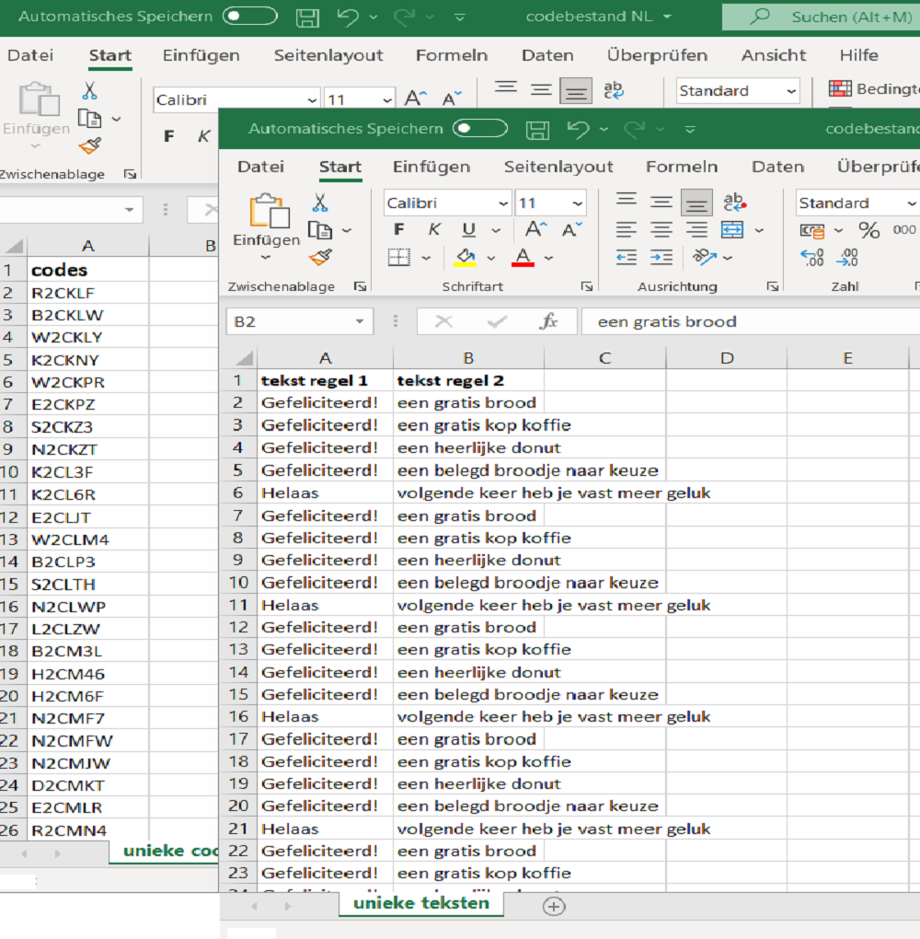
Task: Click the text orientation icon in Ausrichtung
Action: click(x=706, y=258)
